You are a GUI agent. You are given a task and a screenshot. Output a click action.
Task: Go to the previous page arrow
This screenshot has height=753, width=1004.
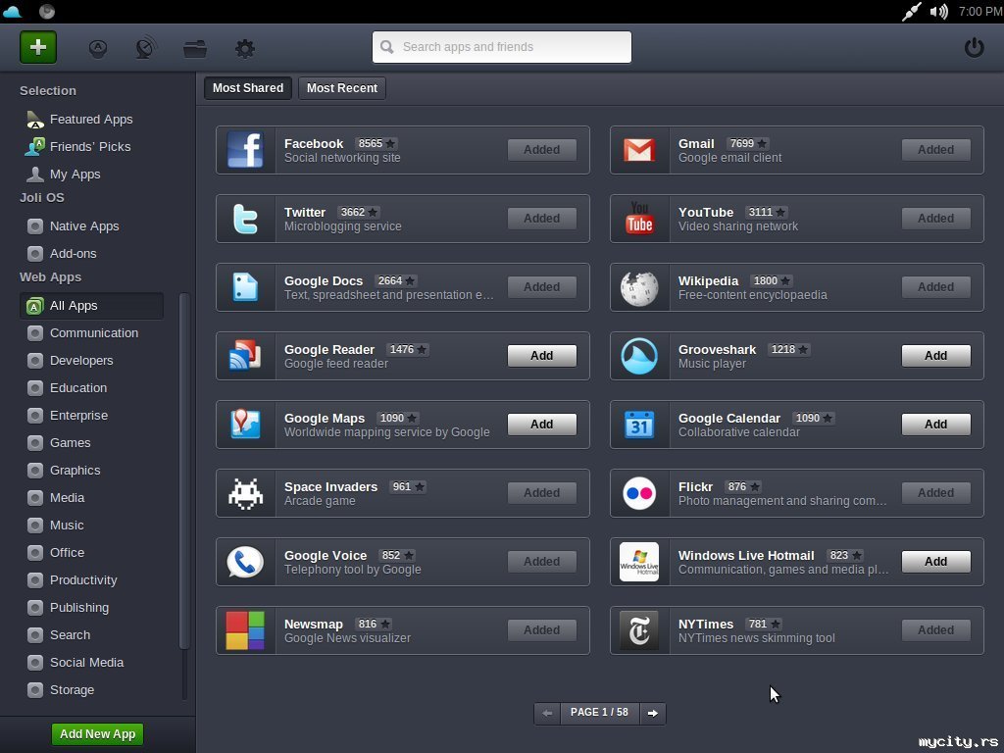(547, 713)
